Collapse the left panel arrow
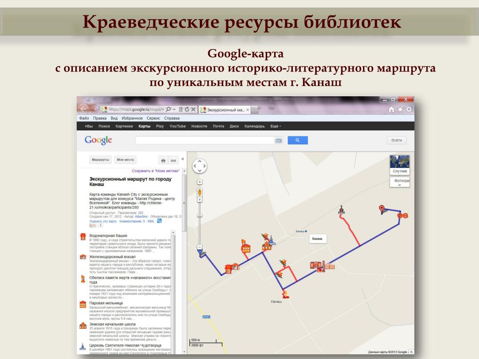 (x=183, y=159)
